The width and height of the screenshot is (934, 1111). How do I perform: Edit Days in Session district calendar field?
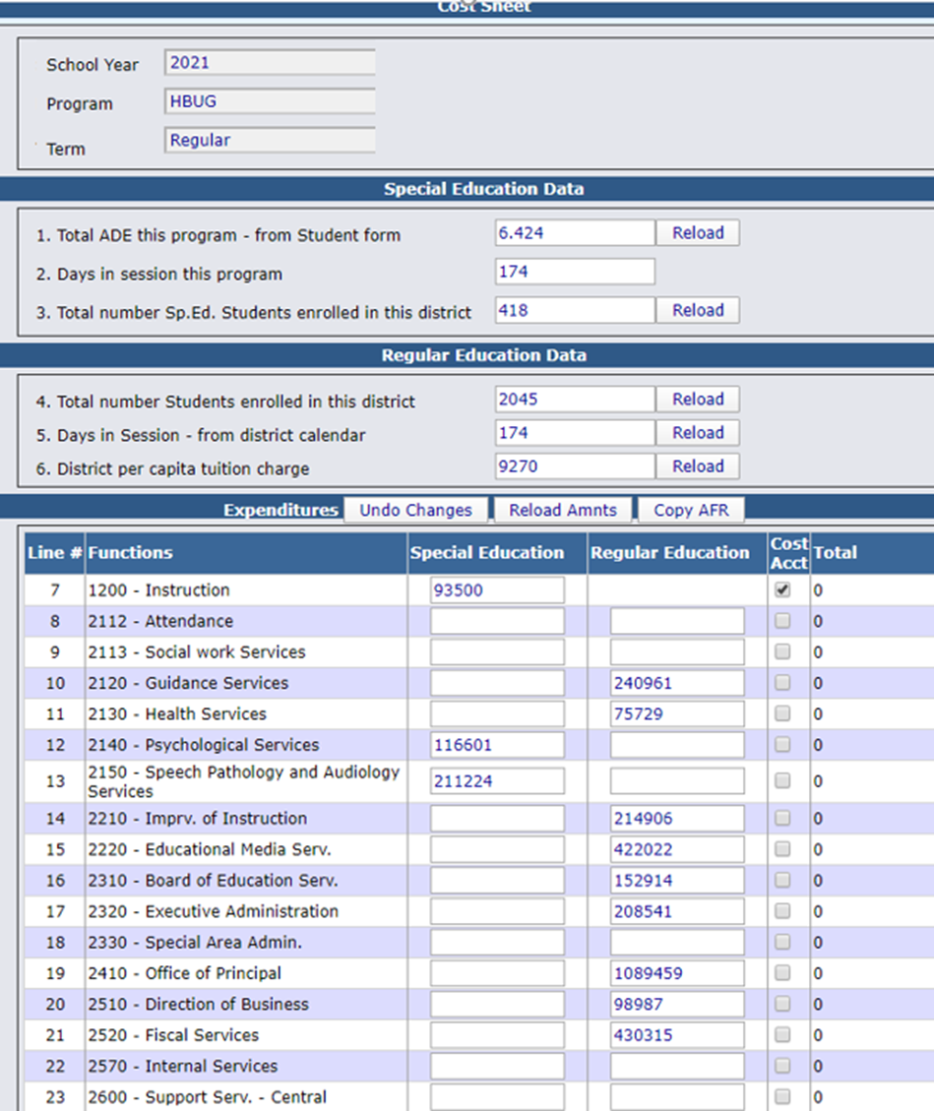[x=575, y=433]
